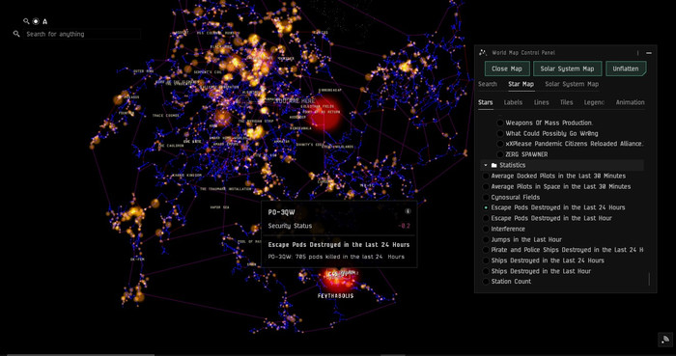Screen dimensions: 676x356
Task: Open the Solar System Map tab
Action: click(x=572, y=84)
